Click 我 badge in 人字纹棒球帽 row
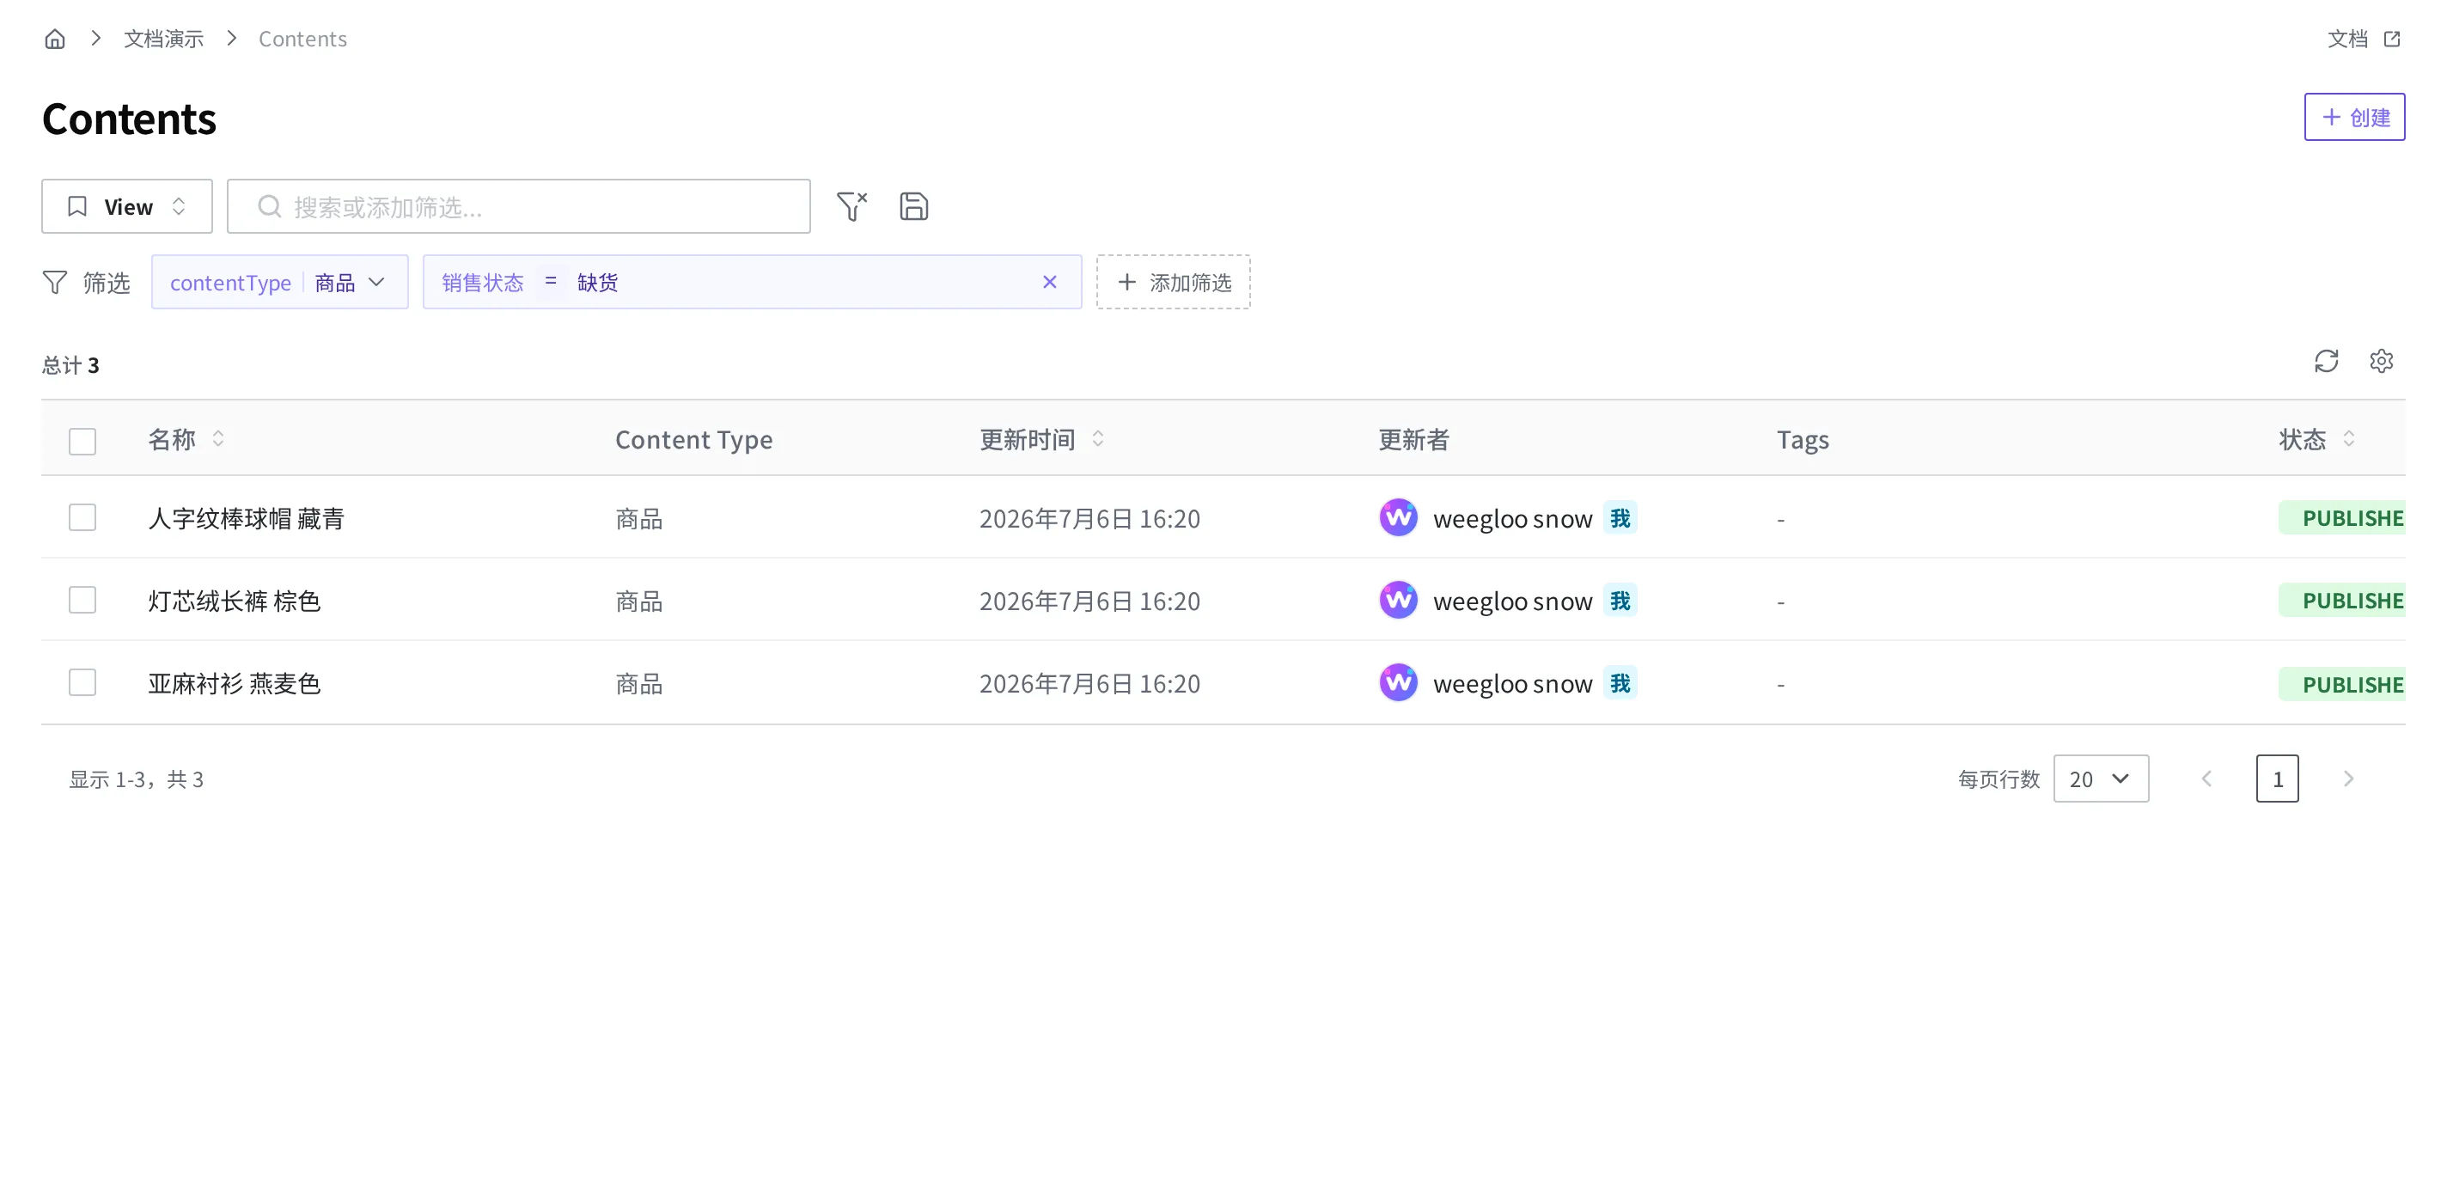The image size is (2447, 1203). pyautogui.click(x=1620, y=518)
